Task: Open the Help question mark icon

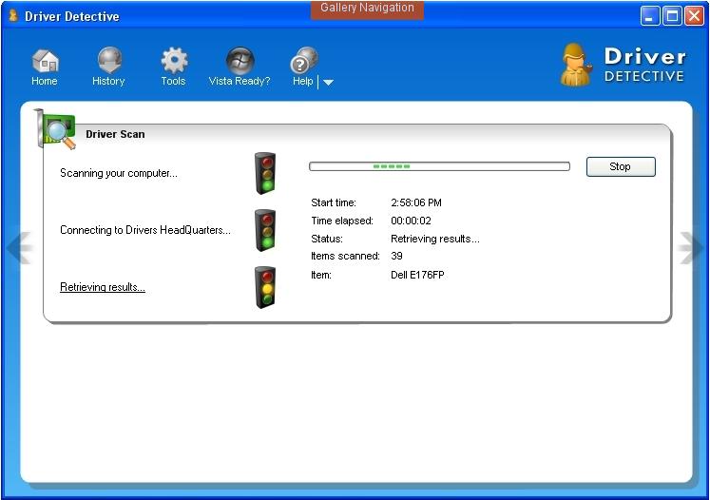Action: (x=304, y=60)
